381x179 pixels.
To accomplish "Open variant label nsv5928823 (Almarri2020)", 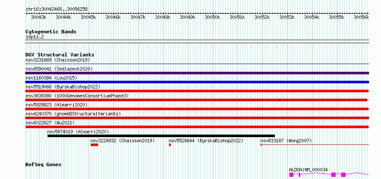I will point(57,105).
